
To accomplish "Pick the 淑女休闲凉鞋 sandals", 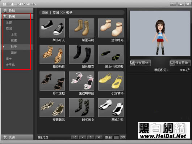I will coord(111,54).
